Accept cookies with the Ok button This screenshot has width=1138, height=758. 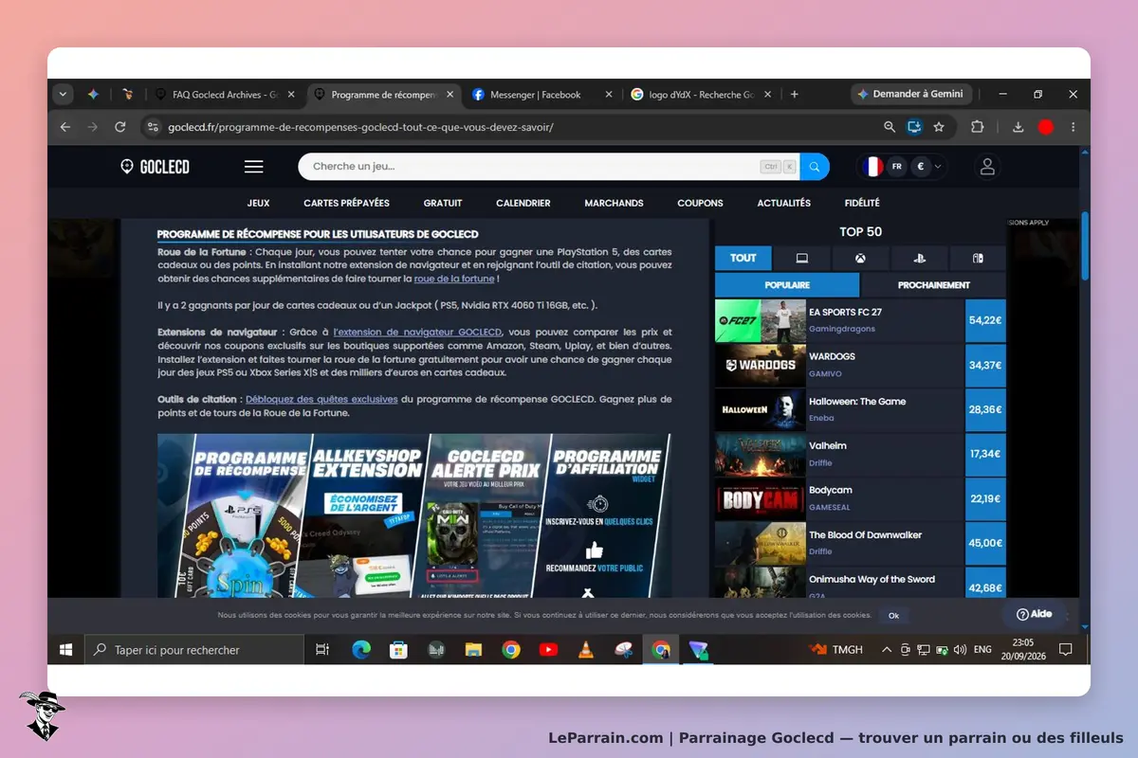(893, 616)
